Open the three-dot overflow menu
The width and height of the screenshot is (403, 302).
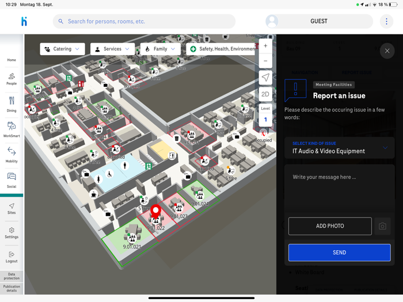click(x=386, y=21)
